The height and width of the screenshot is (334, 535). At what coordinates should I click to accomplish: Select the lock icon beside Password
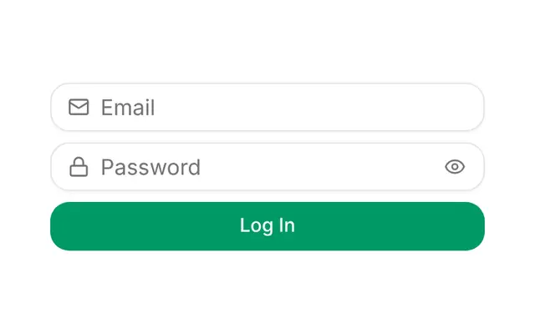(79, 167)
